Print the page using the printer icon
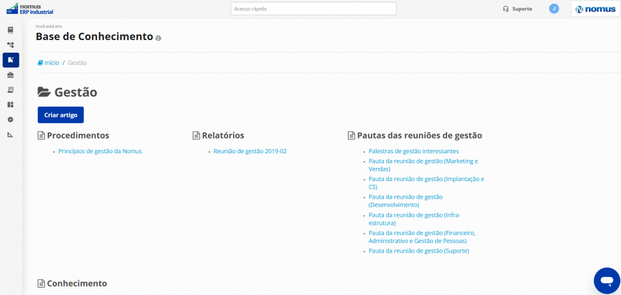The width and height of the screenshot is (621, 295). [x=158, y=38]
